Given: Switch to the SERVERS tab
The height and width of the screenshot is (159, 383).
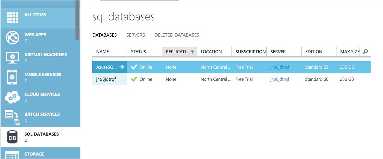Looking at the screenshot, I should 136,35.
